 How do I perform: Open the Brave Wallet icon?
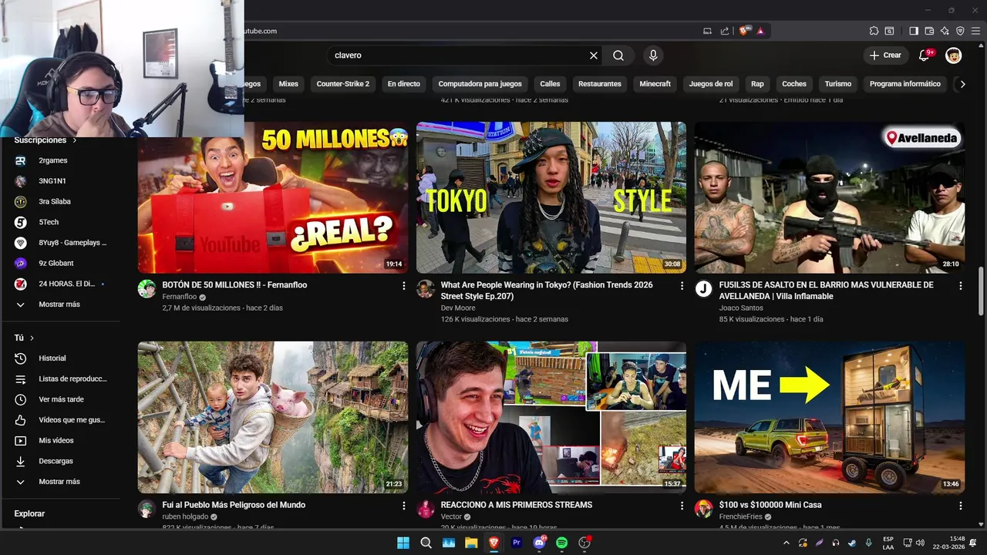(929, 31)
